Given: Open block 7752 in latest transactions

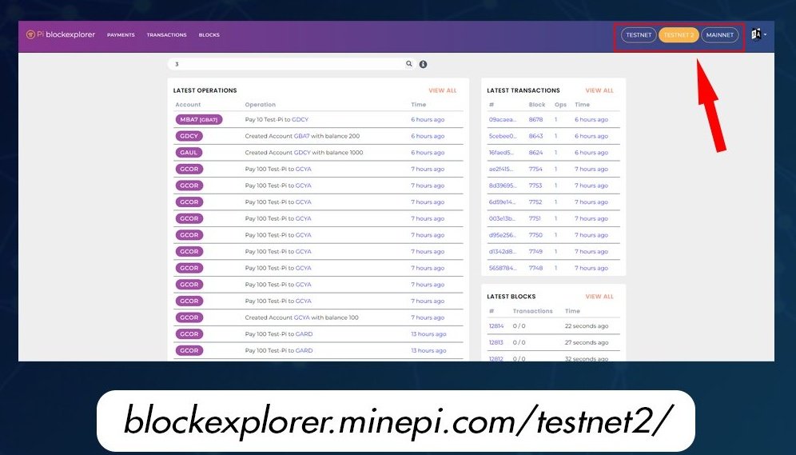Looking at the screenshot, I should point(535,202).
